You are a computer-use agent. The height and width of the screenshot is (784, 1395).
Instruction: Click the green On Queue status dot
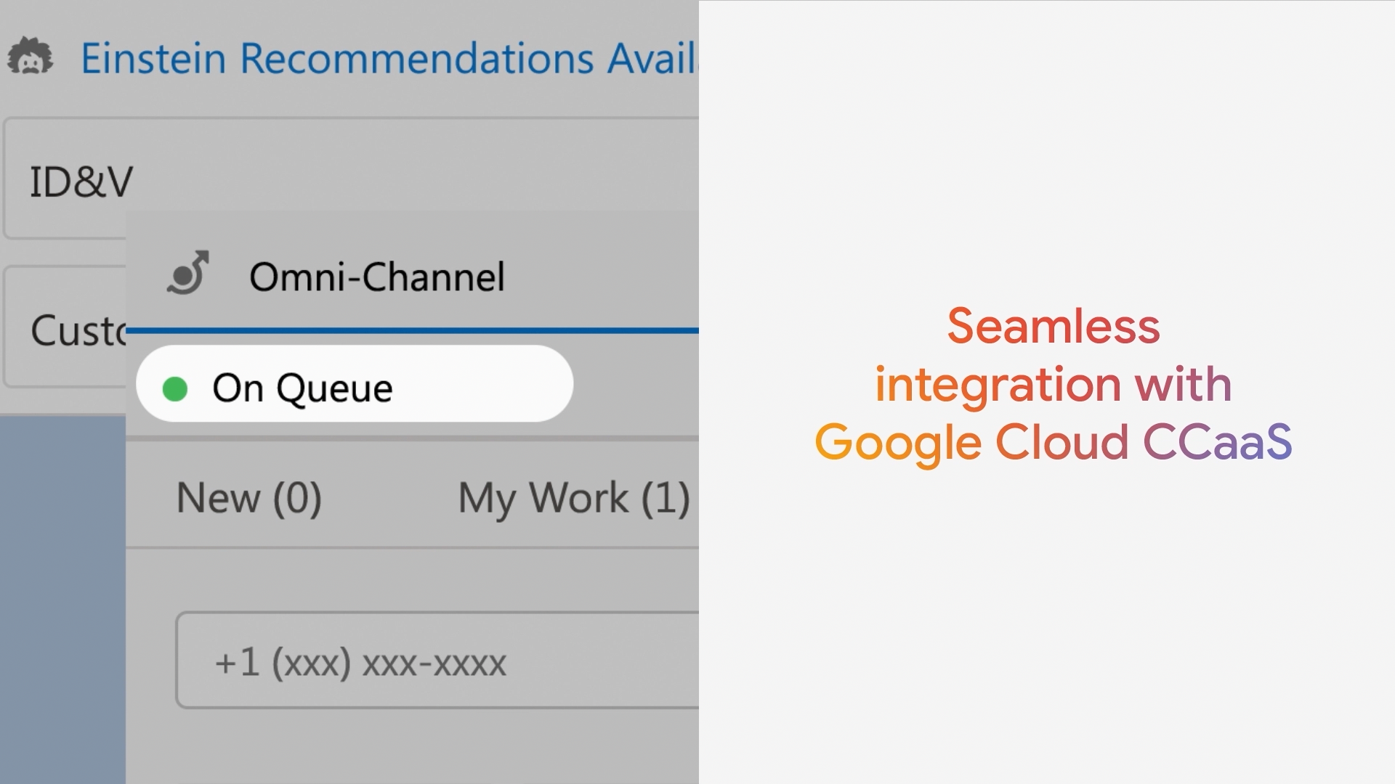(x=175, y=388)
